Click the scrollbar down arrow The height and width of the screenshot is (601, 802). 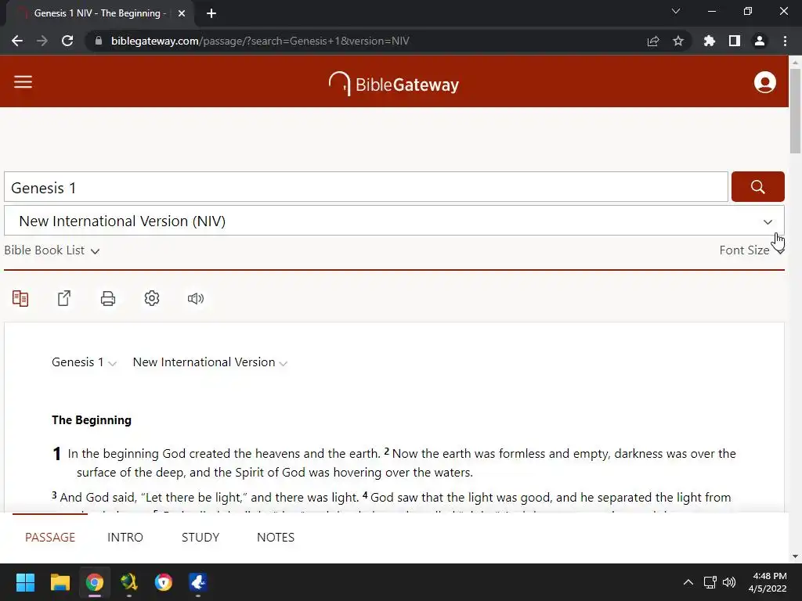795,556
